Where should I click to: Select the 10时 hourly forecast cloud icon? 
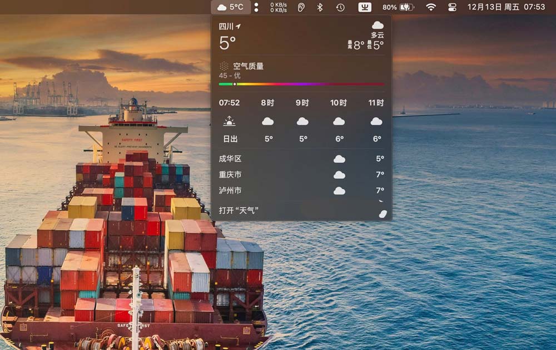tap(339, 121)
